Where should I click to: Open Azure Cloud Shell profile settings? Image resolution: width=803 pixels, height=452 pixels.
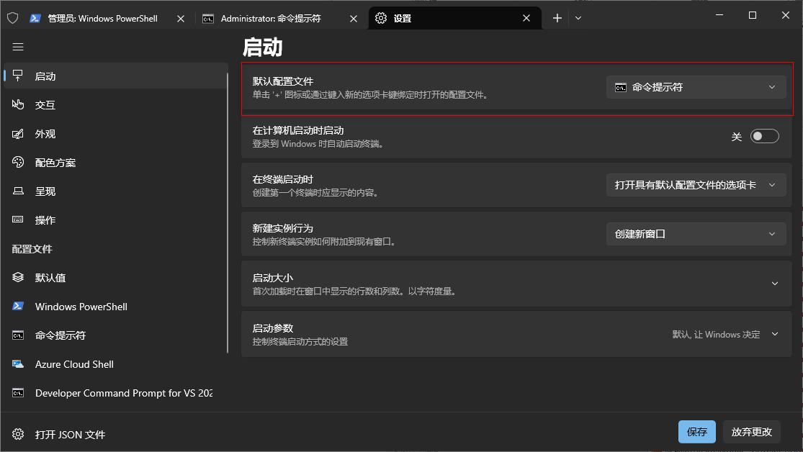74,363
